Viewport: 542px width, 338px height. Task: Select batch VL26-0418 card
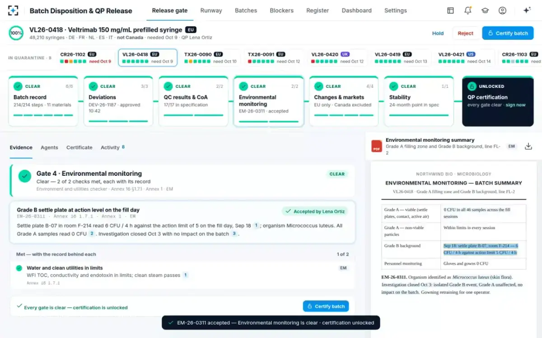148,58
